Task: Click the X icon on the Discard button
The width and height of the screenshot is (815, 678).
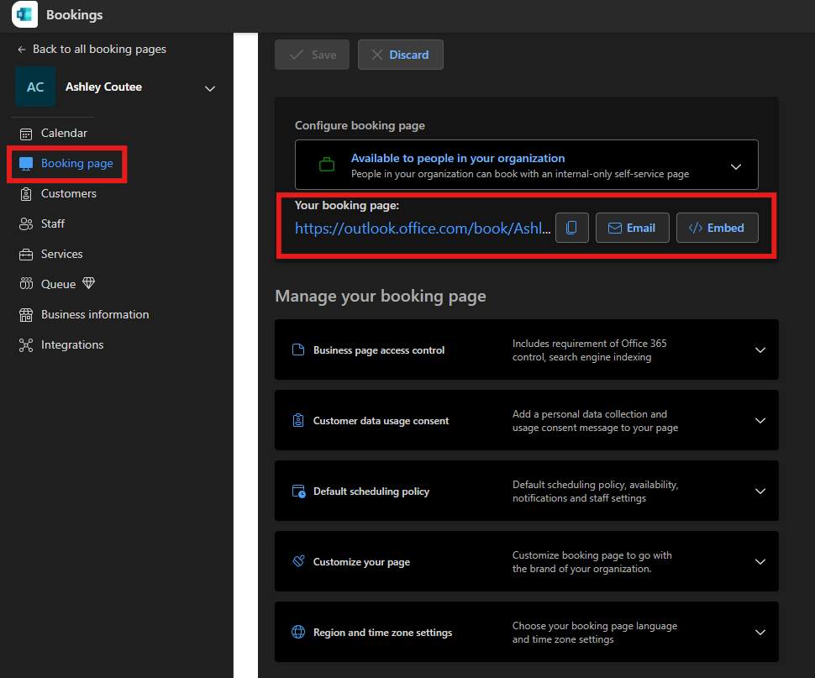Action: click(377, 55)
